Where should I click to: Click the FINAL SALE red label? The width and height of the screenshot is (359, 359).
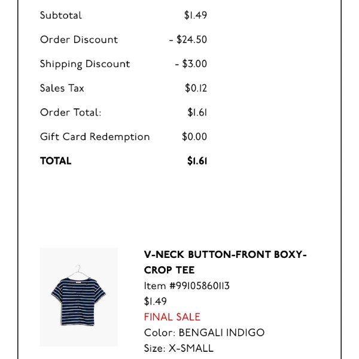[x=172, y=317]
